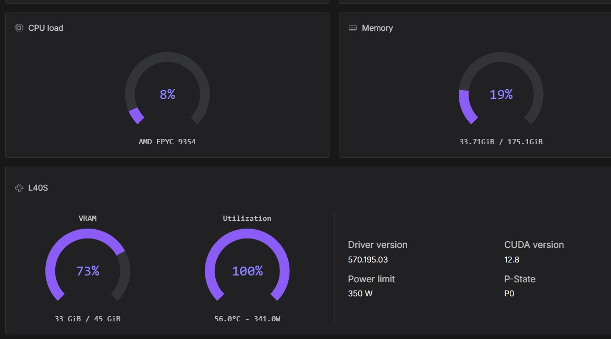
Task: Click the CPU chip icon beside CPU load
Action: (19, 28)
